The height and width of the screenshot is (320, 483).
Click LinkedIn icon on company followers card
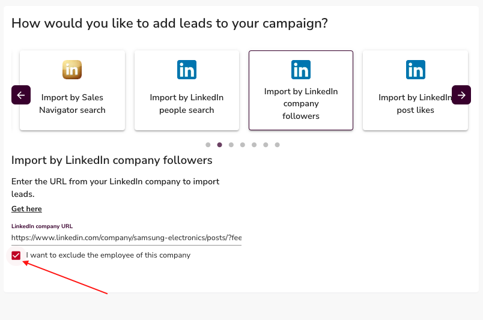[x=301, y=70]
